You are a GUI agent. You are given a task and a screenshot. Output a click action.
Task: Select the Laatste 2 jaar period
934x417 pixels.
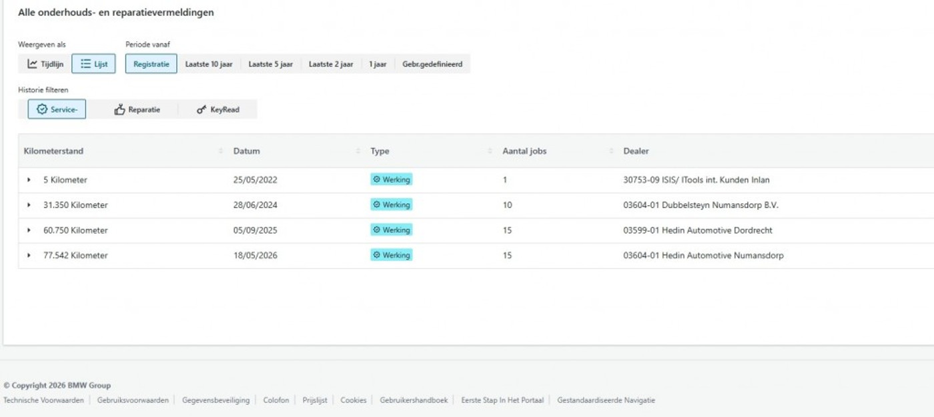[331, 64]
